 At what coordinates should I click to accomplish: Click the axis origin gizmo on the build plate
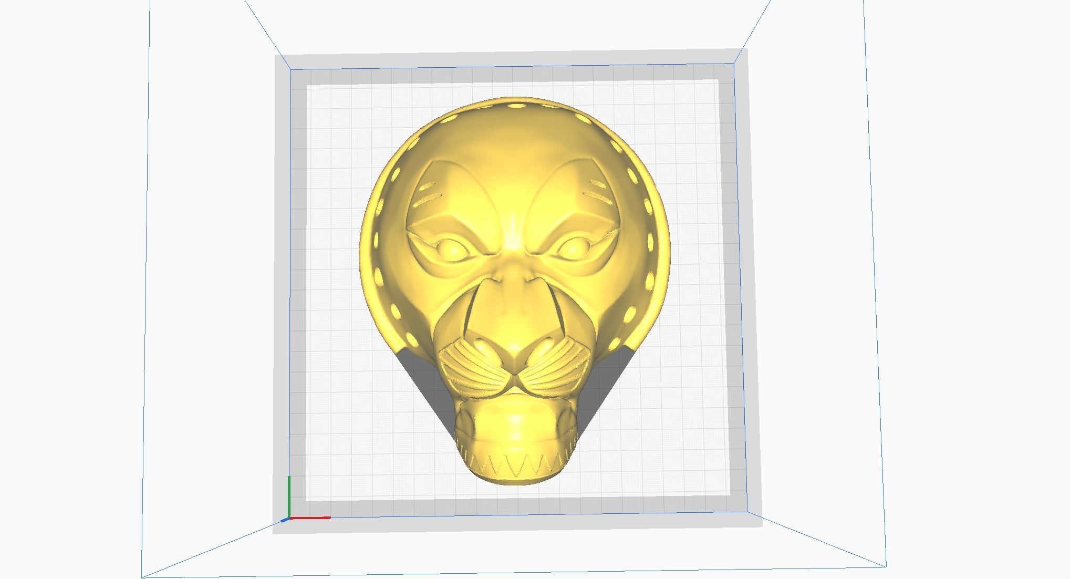coord(305,499)
